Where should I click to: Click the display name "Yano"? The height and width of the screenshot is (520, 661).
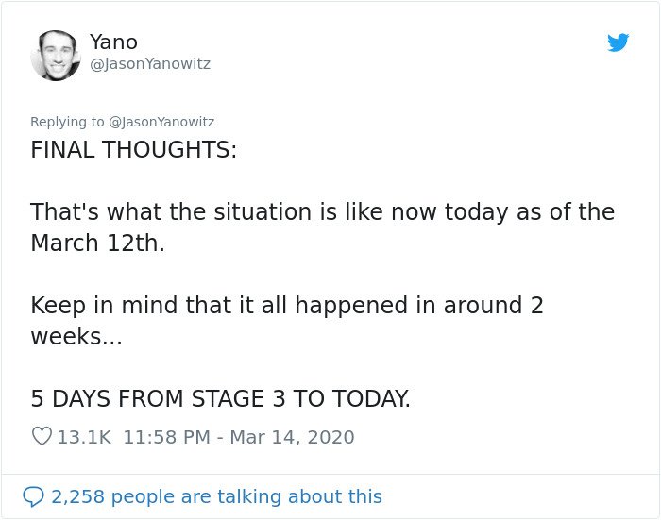(x=113, y=42)
